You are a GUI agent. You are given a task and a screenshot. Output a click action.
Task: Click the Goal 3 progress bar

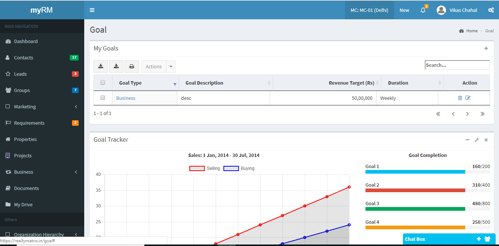click(428, 209)
